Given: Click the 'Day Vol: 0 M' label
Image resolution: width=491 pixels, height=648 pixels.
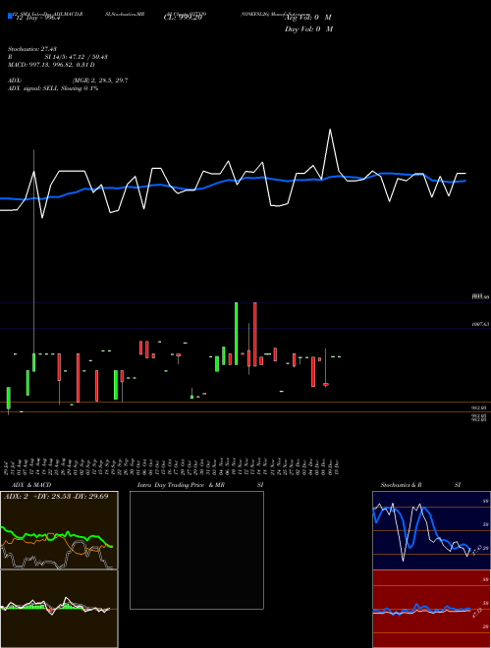Looking at the screenshot, I should click(308, 29).
